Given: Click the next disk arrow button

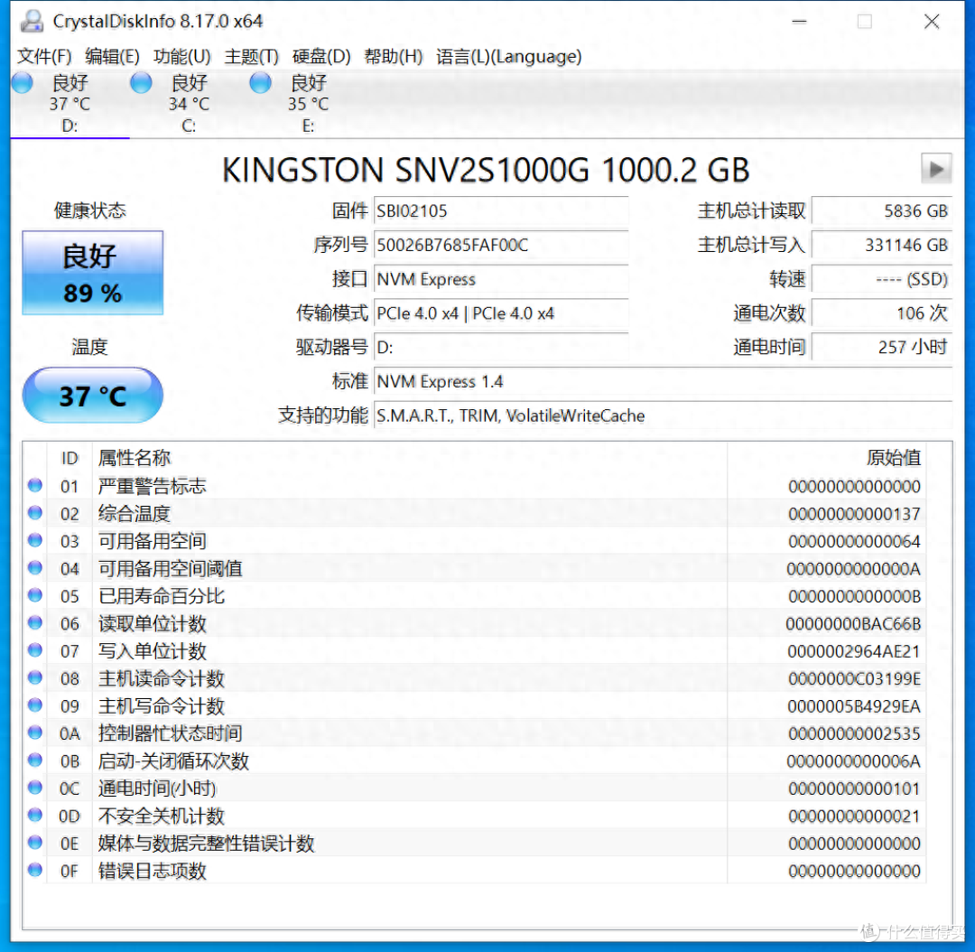Looking at the screenshot, I should pos(936,169).
